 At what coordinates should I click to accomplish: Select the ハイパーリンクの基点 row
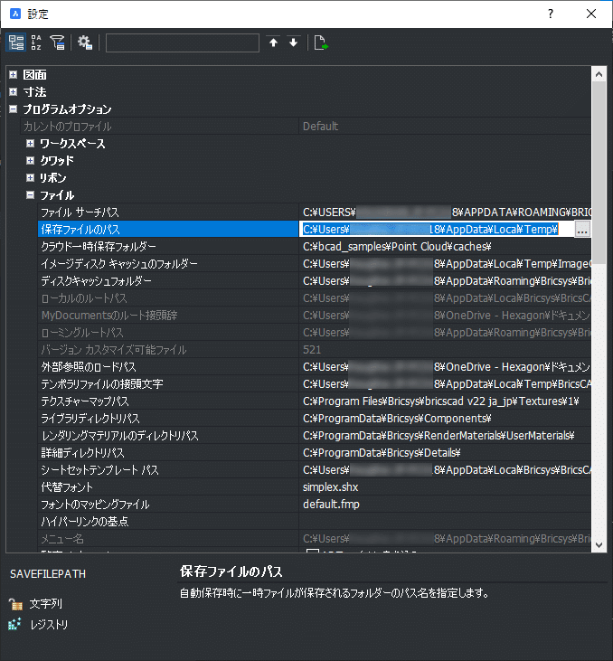click(x=314, y=522)
